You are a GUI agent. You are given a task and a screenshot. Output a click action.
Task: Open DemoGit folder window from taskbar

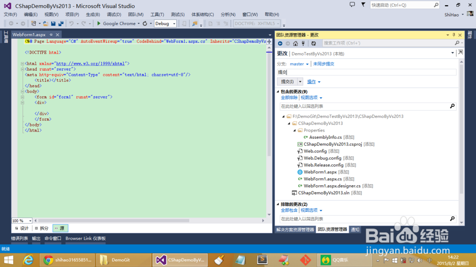pos(124,260)
